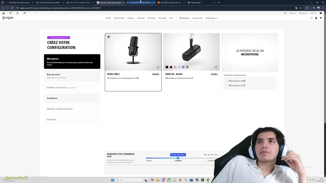
Task: Open Discord from the taskbar
Action: [163, 180]
